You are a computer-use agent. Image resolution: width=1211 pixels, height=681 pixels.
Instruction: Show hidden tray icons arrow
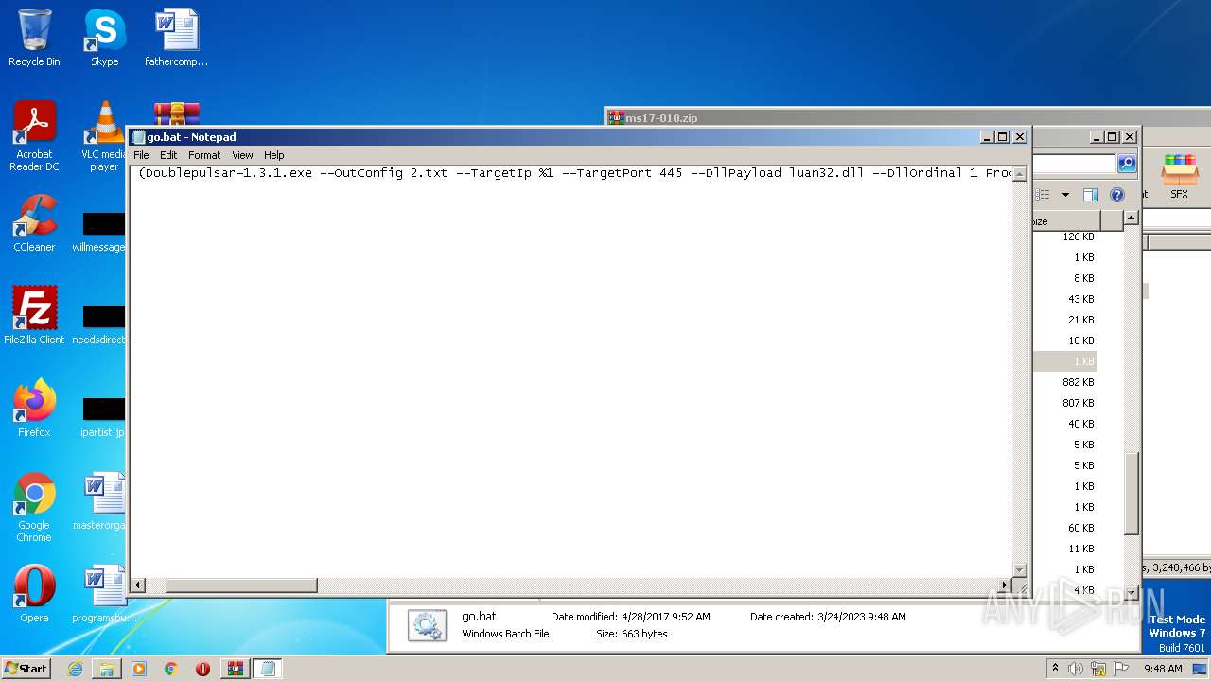click(1055, 669)
